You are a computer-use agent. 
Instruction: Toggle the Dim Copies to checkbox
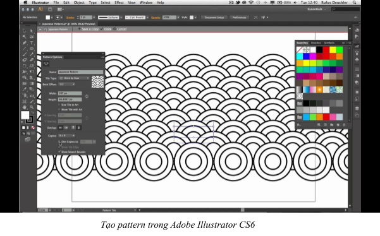pos(59,142)
